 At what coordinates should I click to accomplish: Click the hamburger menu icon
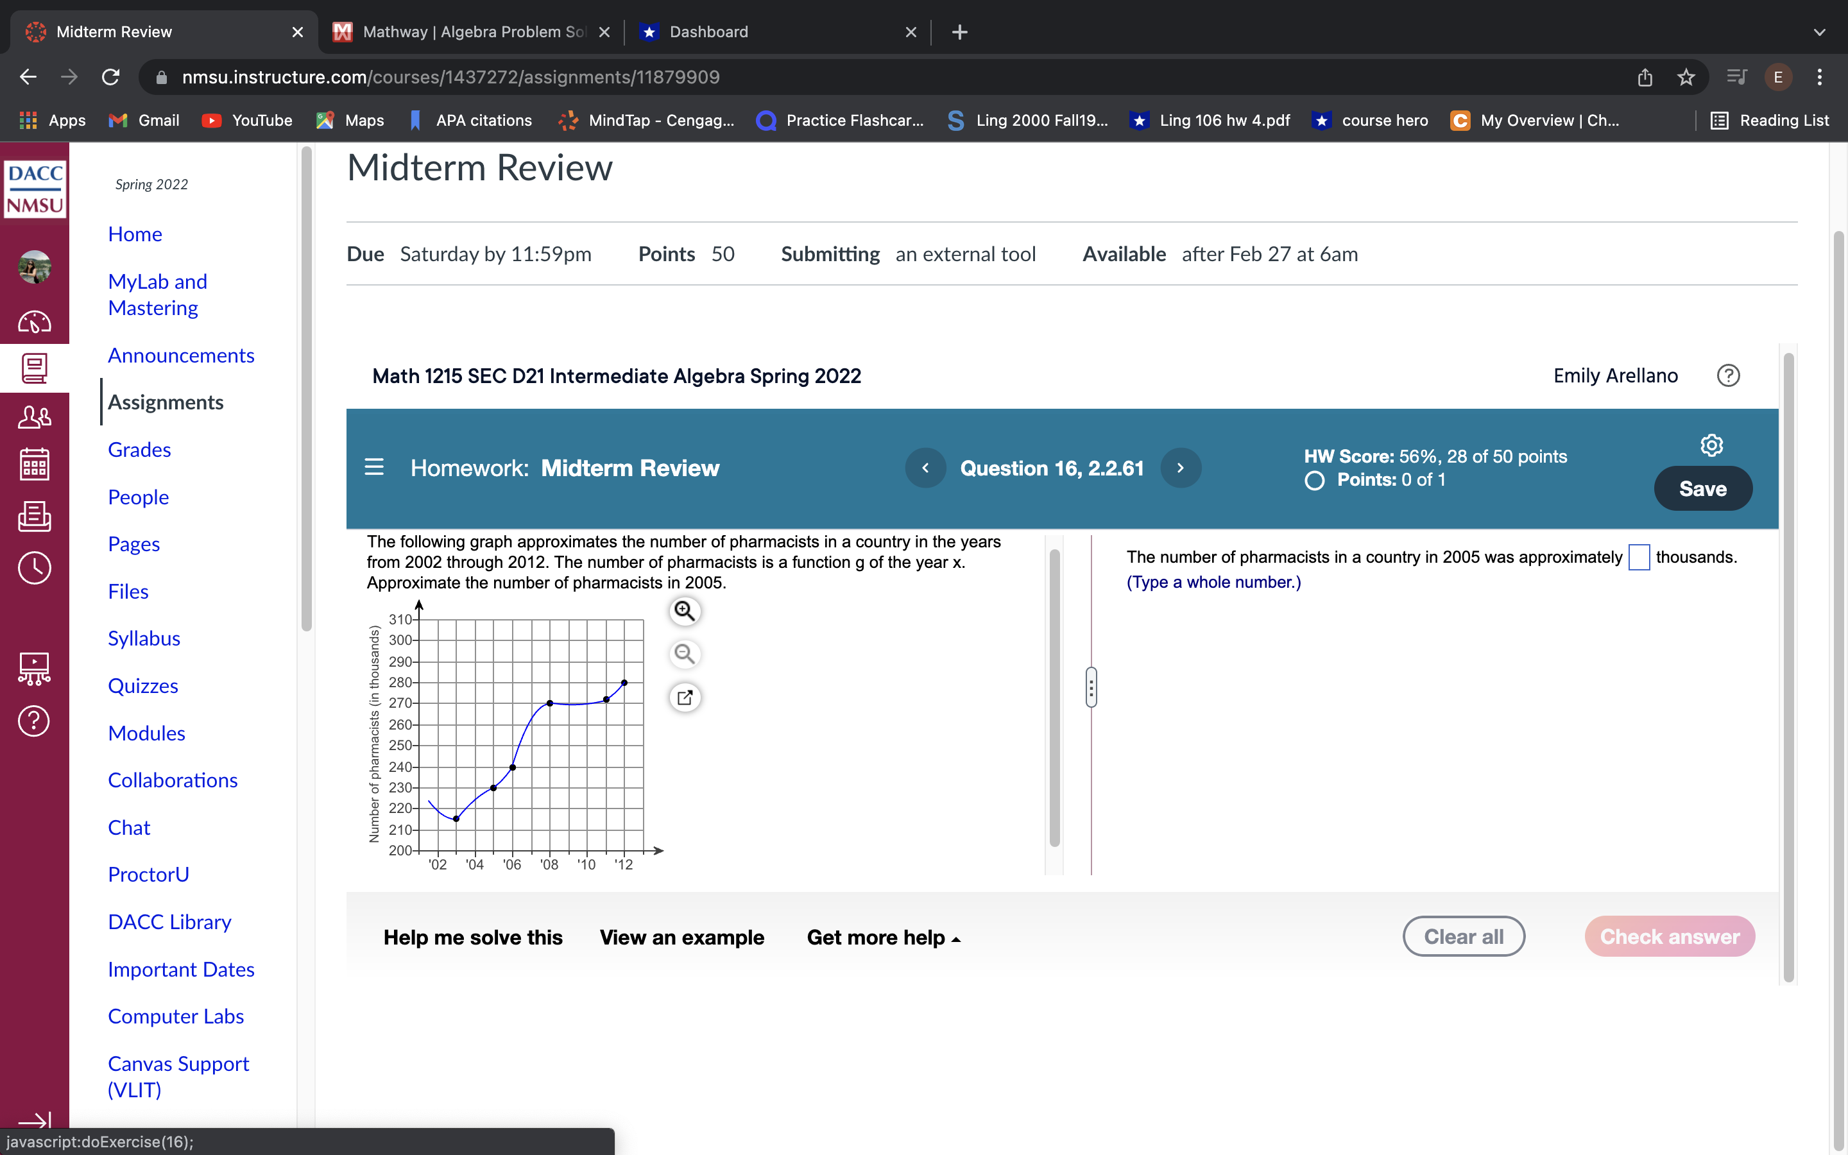click(x=374, y=467)
